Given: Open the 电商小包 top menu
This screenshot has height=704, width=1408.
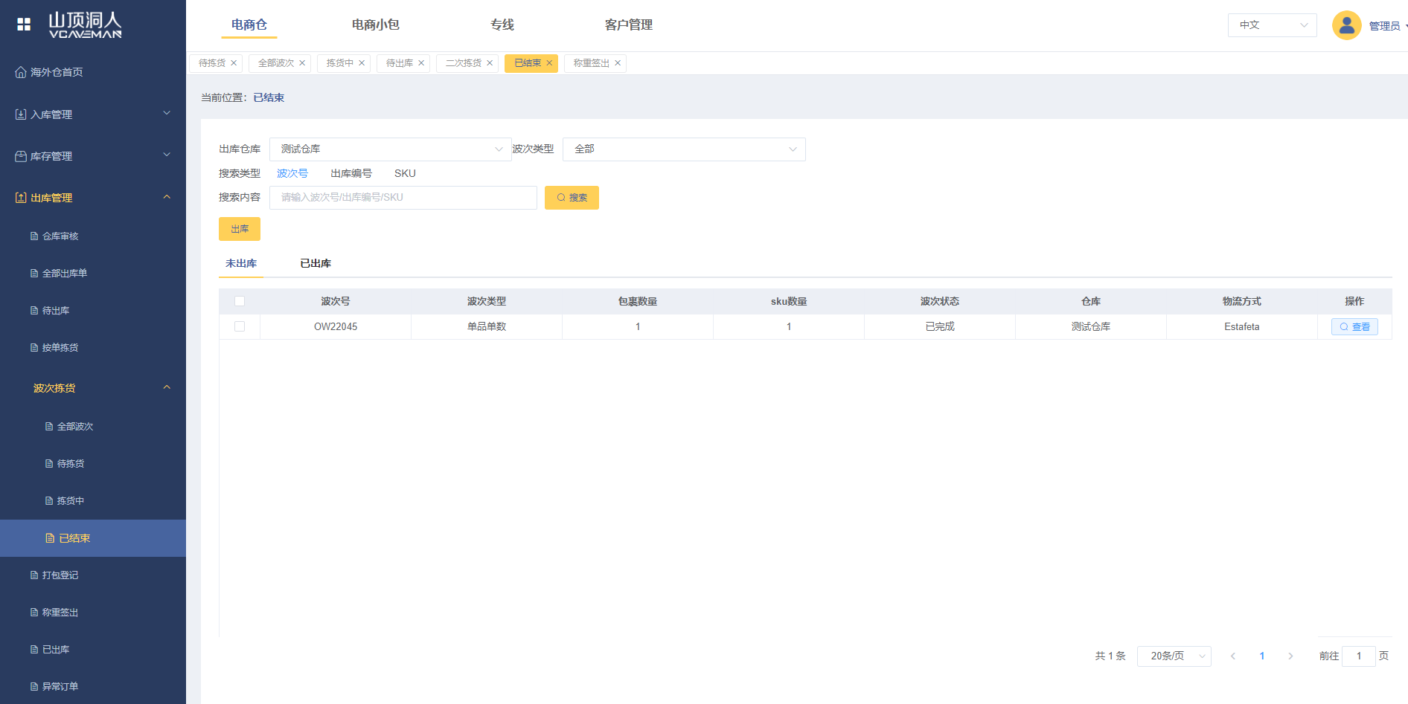Looking at the screenshot, I should (375, 25).
